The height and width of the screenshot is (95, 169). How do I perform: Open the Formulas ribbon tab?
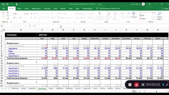pyautogui.click(x=47, y=8)
